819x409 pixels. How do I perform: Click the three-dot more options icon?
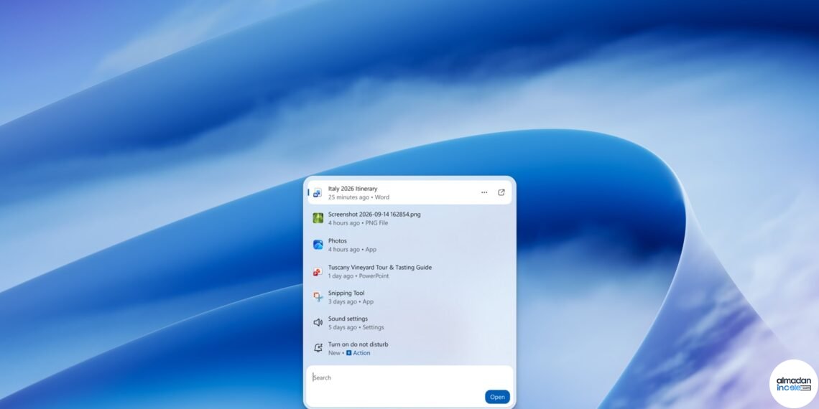[x=484, y=192]
